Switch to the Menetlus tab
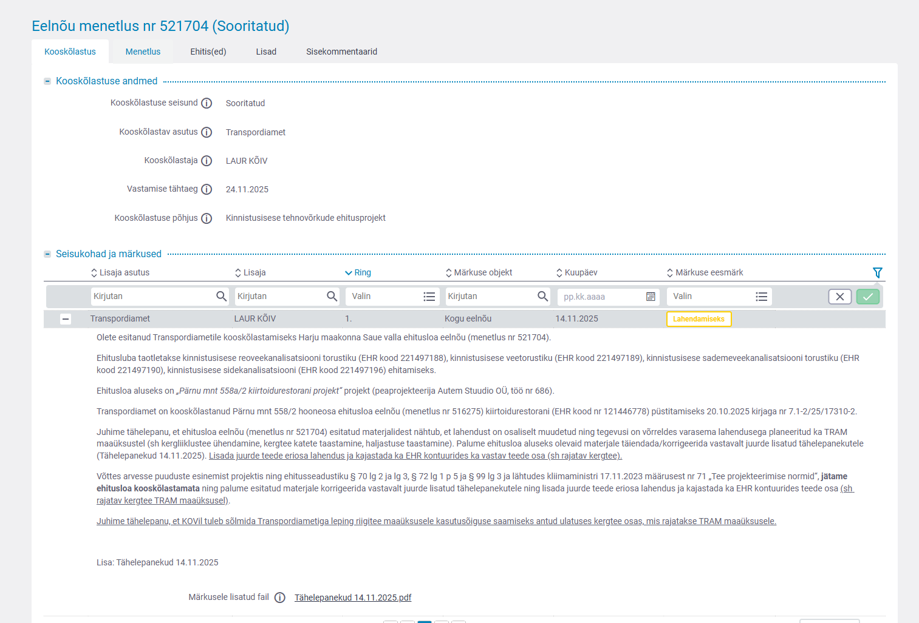This screenshot has height=623, width=919. [143, 52]
